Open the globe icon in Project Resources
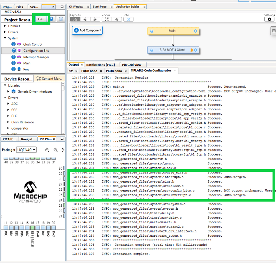 tap(61, 19)
